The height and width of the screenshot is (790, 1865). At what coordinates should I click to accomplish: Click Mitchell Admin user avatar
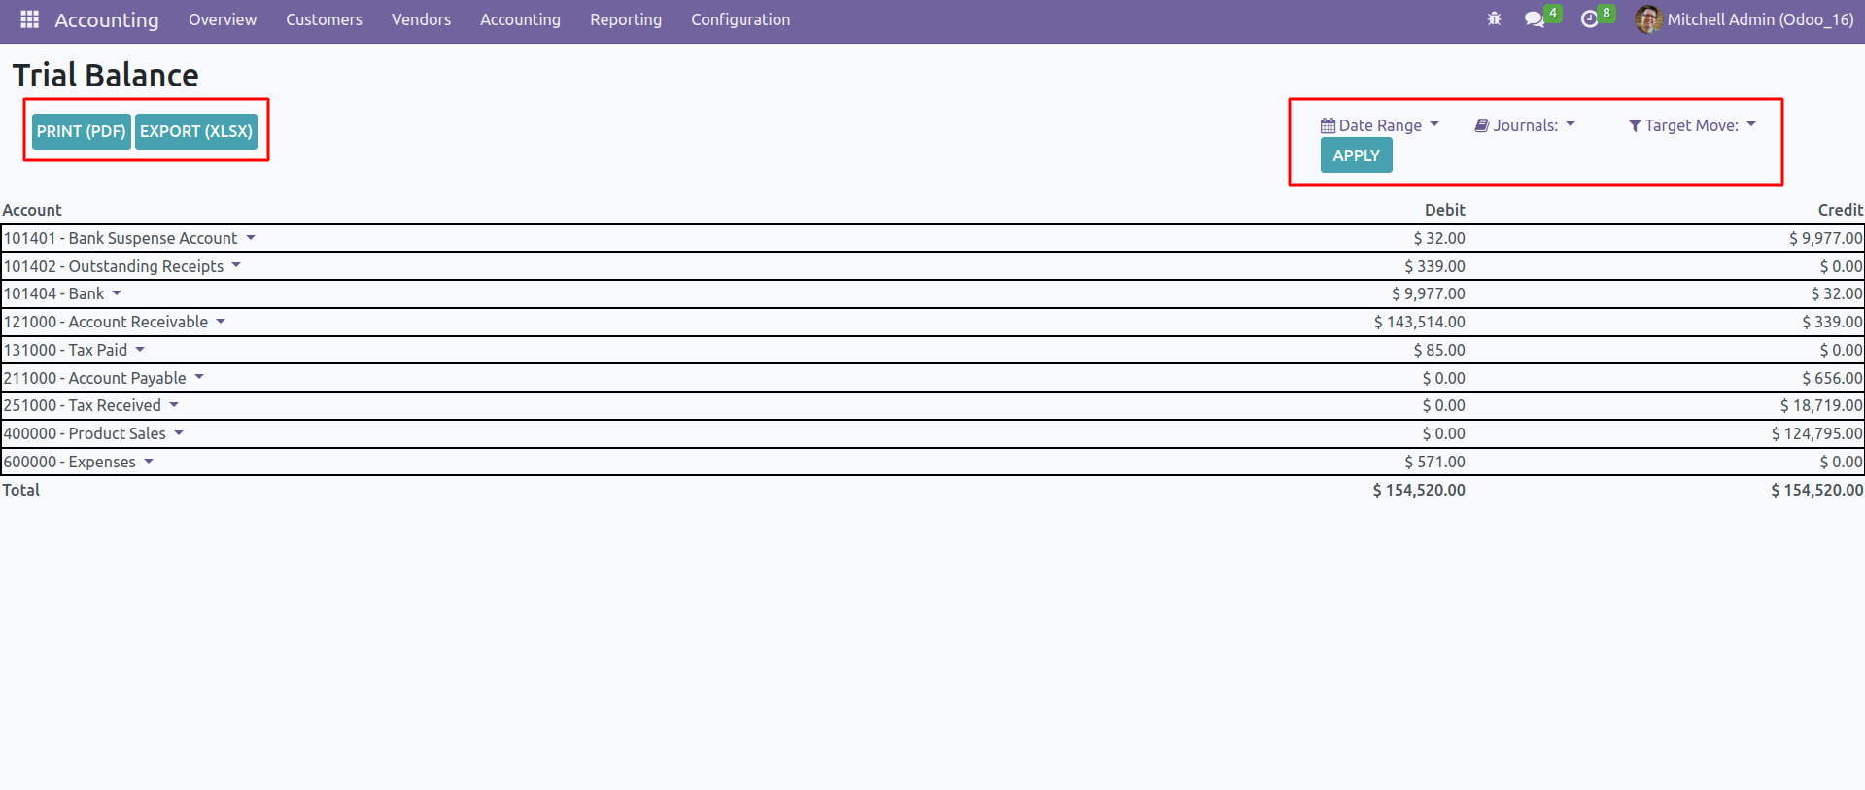[1647, 19]
